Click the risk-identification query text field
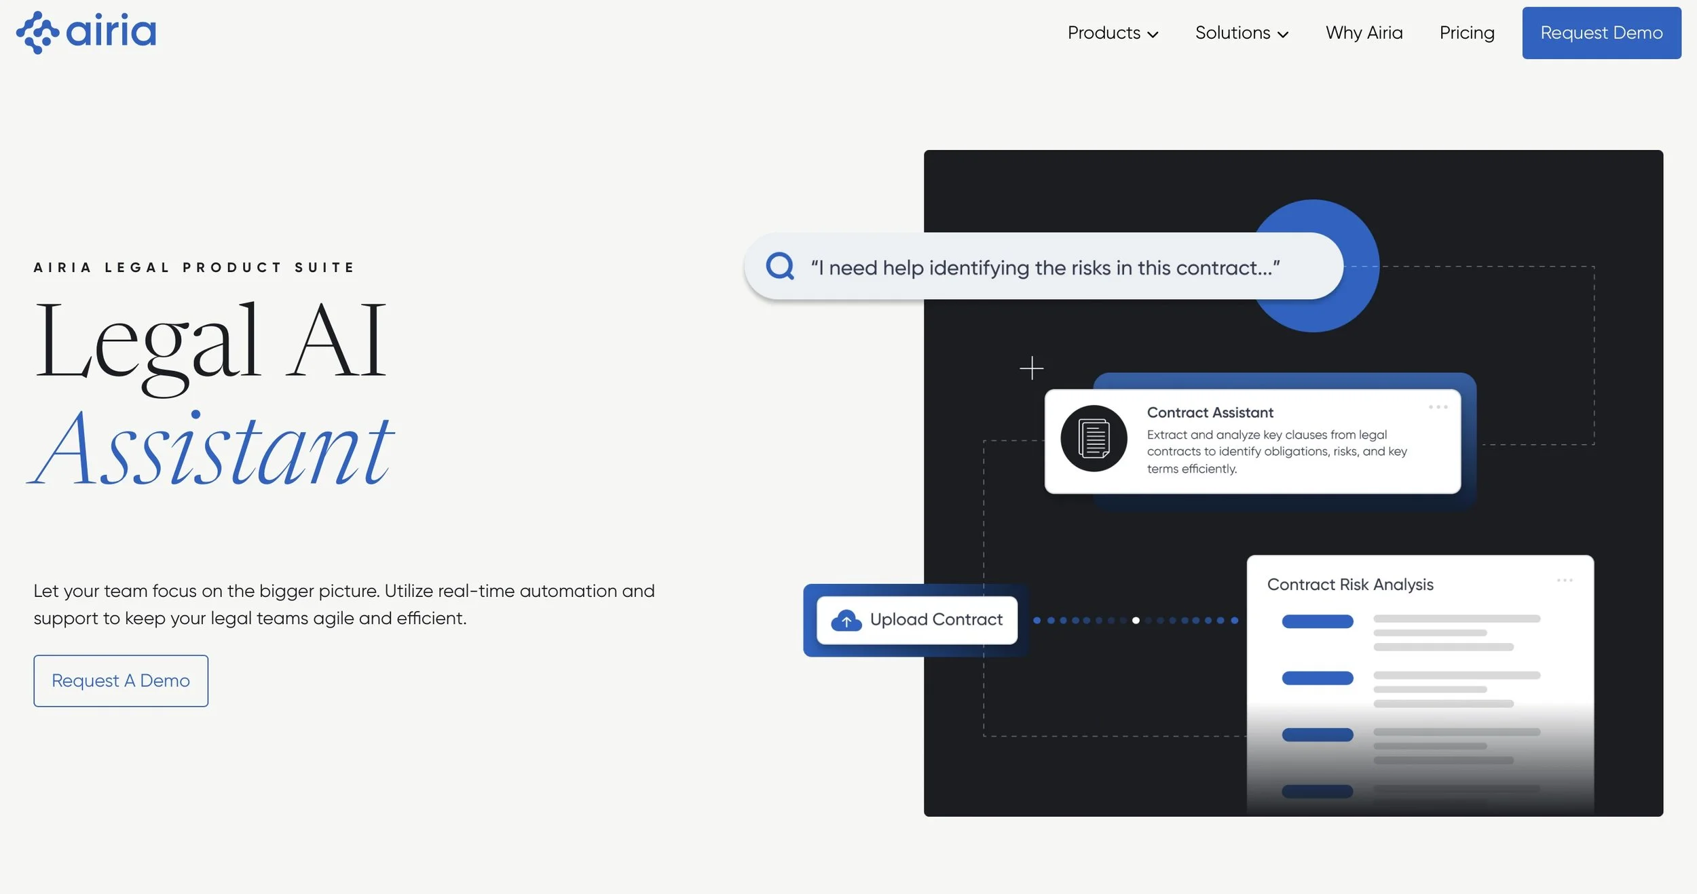The image size is (1697, 894). point(1043,266)
